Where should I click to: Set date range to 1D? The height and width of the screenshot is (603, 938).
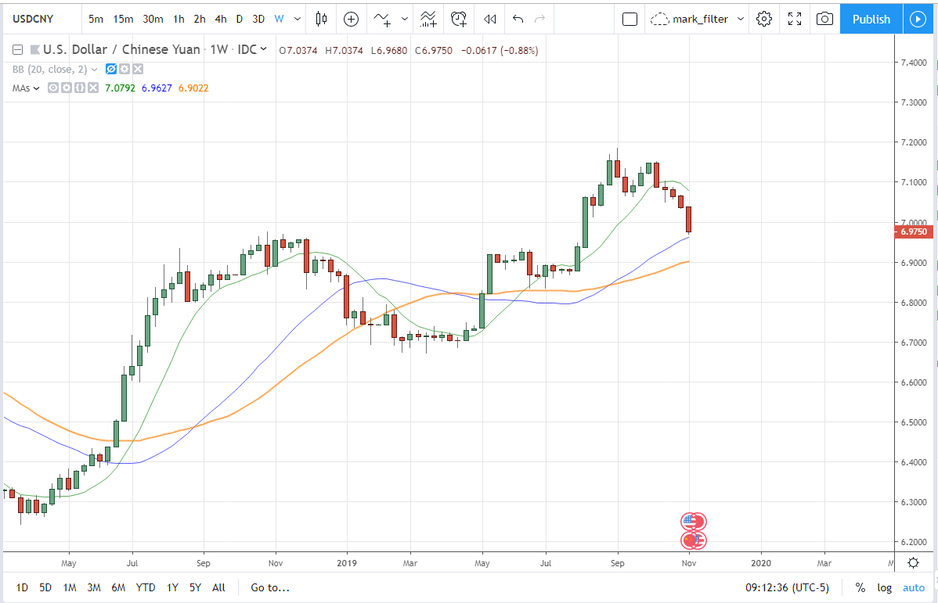tap(22, 587)
